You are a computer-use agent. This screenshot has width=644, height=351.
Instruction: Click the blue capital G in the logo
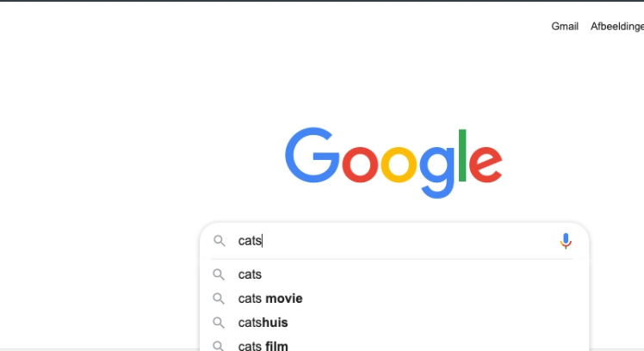click(313, 155)
